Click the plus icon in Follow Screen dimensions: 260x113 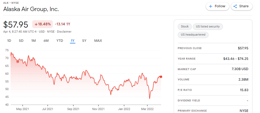[210, 6]
